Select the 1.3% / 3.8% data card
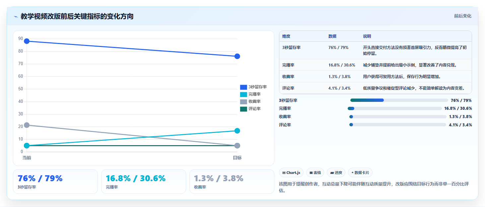The width and height of the screenshot is (485, 207). click(x=232, y=182)
